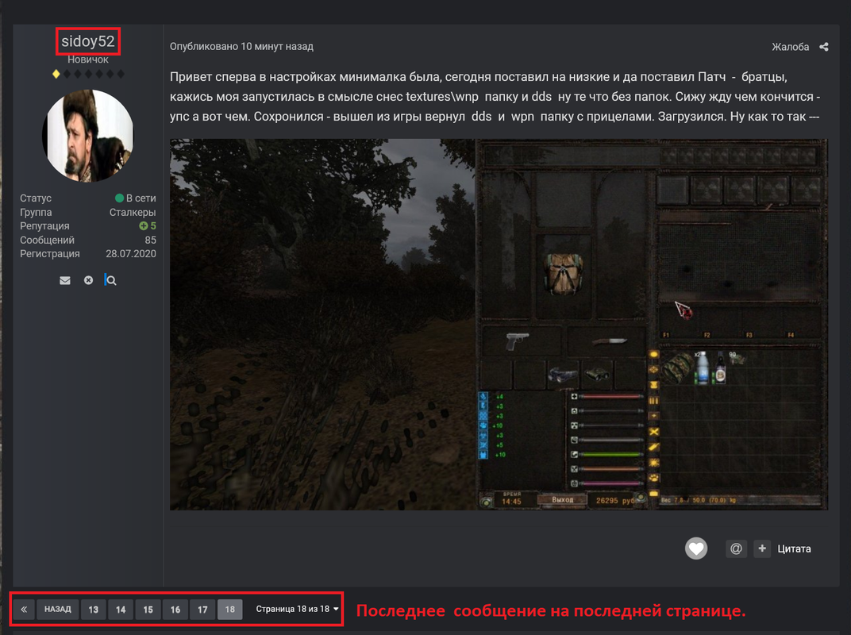The image size is (851, 635).
Task: Open the share post icon
Action: [x=824, y=47]
